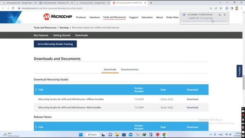
Task: Click Go to Microchip Studio Training button
Action: (x=55, y=44)
